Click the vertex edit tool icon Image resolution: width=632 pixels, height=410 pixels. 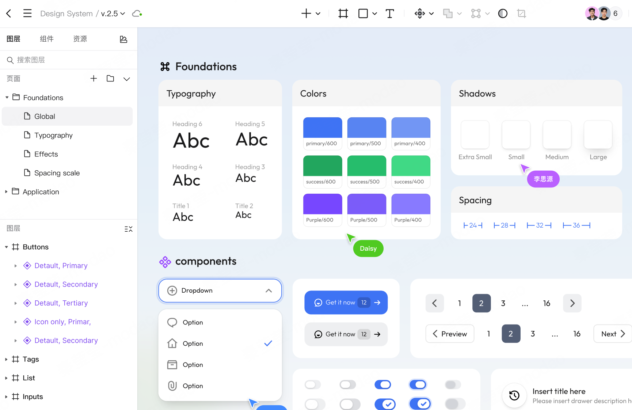pyautogui.click(x=476, y=14)
